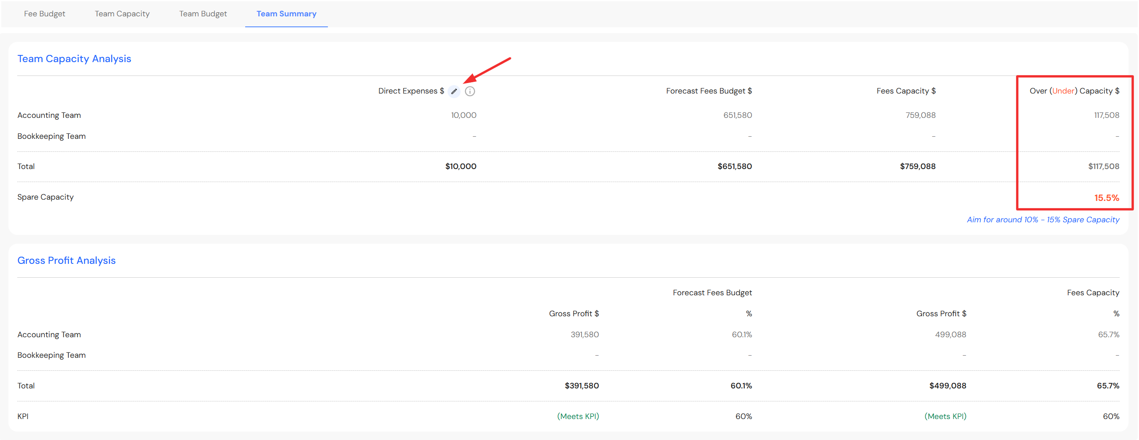Click the Forecast Fees Budget $ column header

pyautogui.click(x=708, y=91)
